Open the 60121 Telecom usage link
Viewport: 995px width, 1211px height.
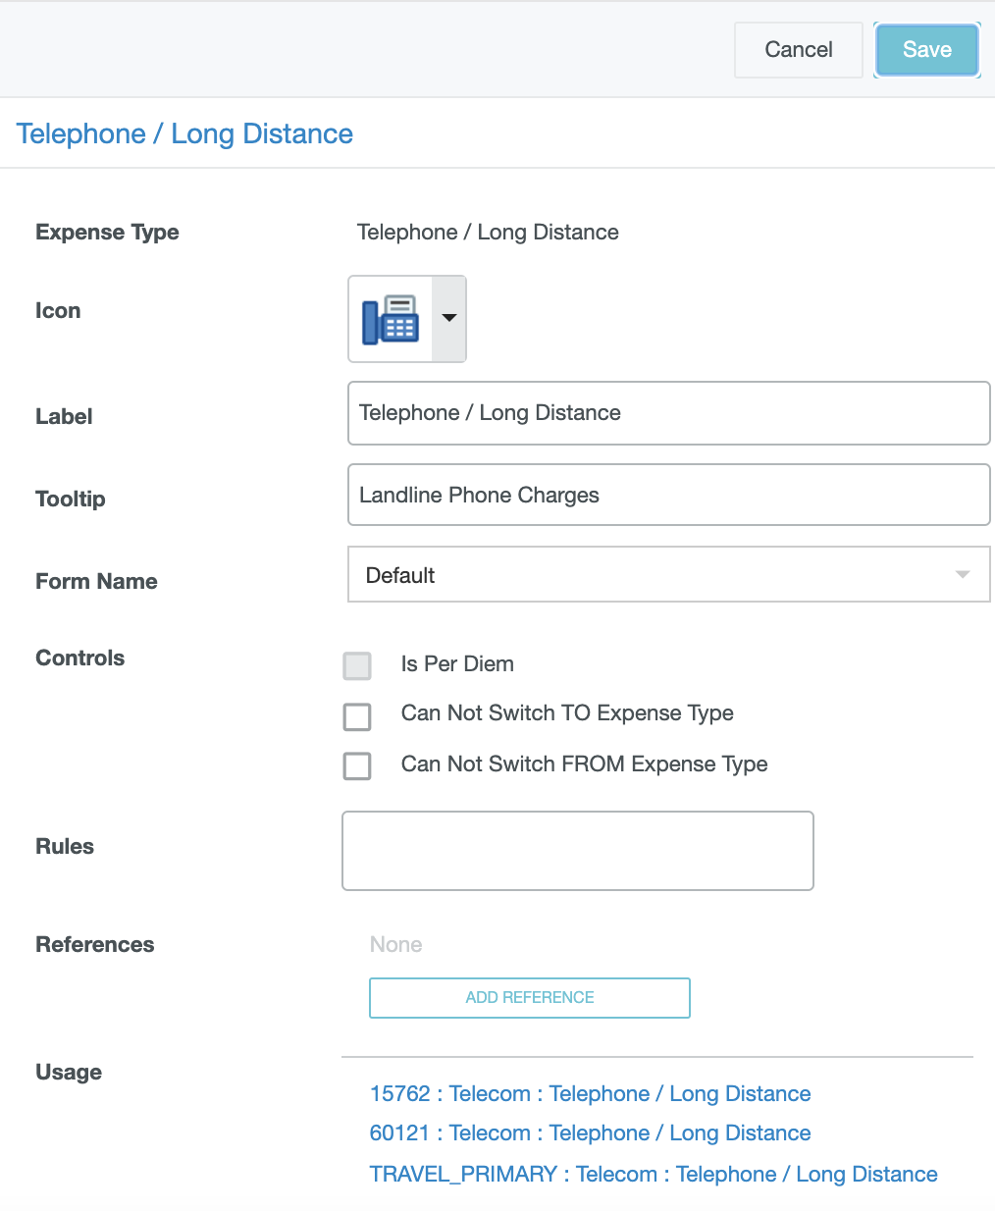(590, 1132)
